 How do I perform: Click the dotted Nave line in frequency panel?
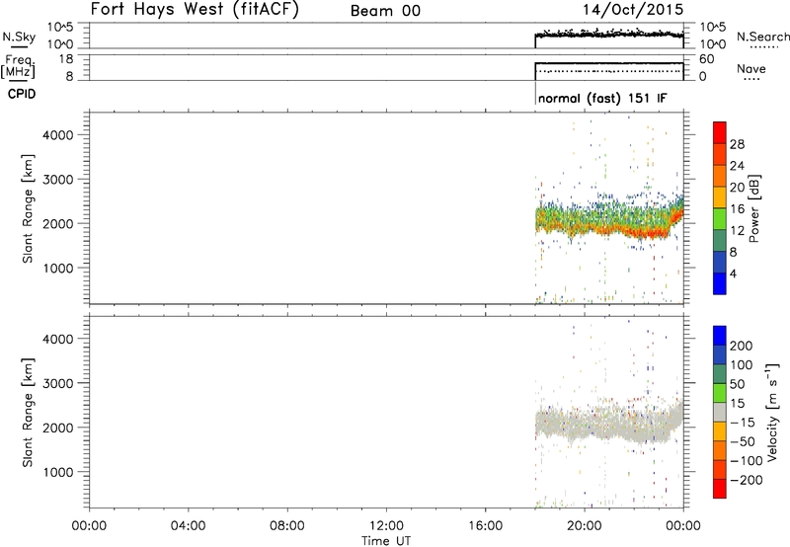pos(609,71)
